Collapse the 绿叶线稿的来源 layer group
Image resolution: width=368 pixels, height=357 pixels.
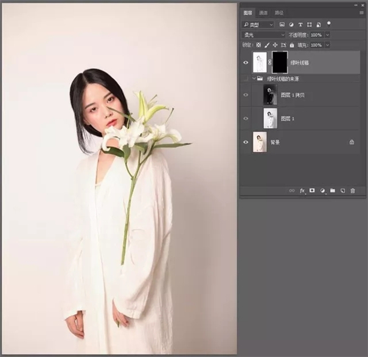(254, 78)
